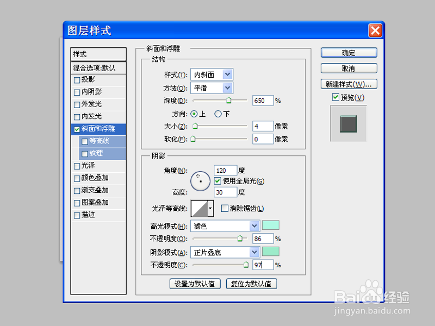Click 设置为默认值 button
Image resolution: width=435 pixels, height=326 pixels.
195,284
